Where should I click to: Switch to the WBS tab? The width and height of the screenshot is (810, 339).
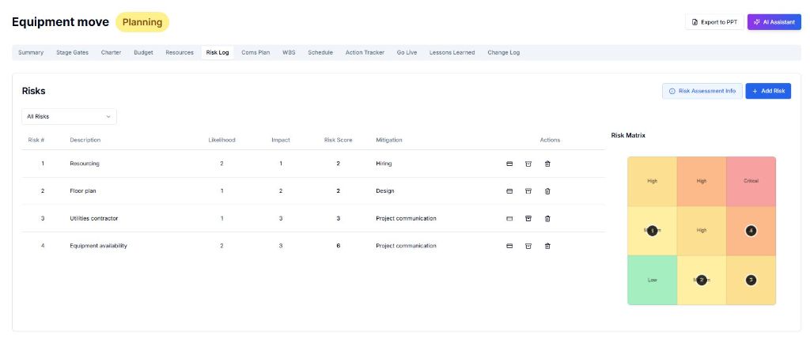[289, 53]
